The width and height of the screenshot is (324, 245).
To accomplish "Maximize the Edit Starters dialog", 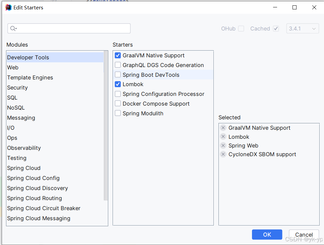I will 295,7.
